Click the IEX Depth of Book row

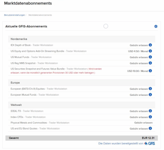[81, 45]
